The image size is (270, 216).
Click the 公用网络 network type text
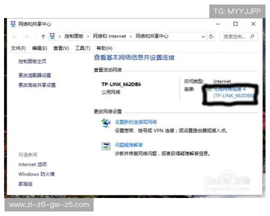coord(111,92)
